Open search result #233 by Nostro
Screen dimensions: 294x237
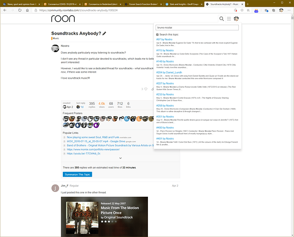(165, 94)
